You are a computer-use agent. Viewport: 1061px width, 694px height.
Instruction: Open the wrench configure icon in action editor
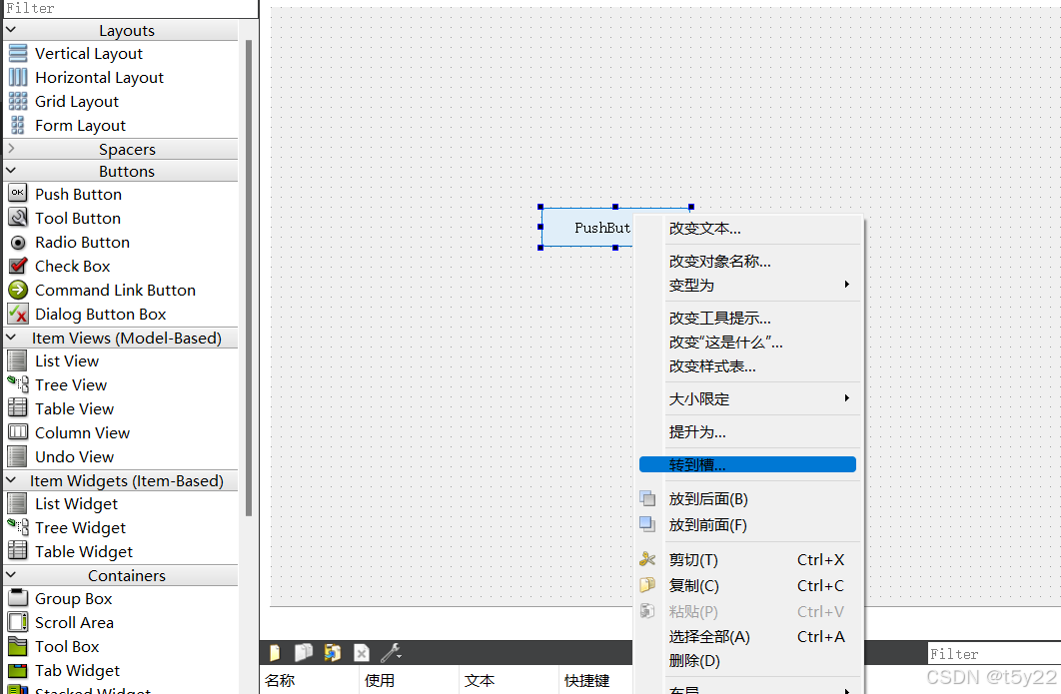click(x=391, y=653)
